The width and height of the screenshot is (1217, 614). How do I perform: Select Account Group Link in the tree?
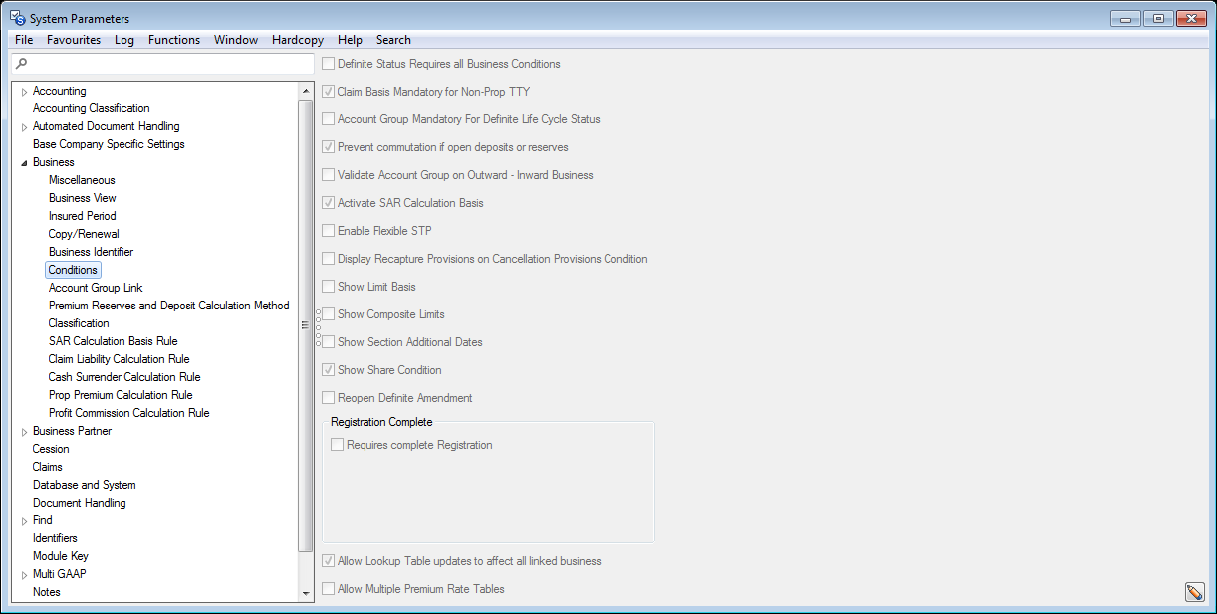96,288
